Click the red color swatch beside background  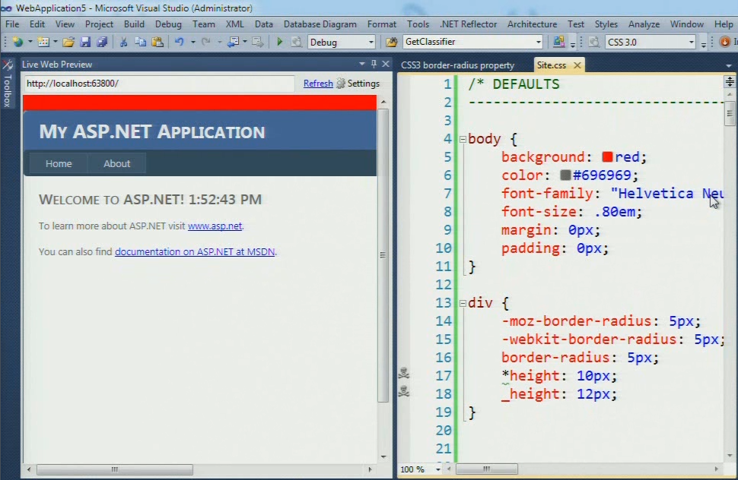pyautogui.click(x=607, y=157)
